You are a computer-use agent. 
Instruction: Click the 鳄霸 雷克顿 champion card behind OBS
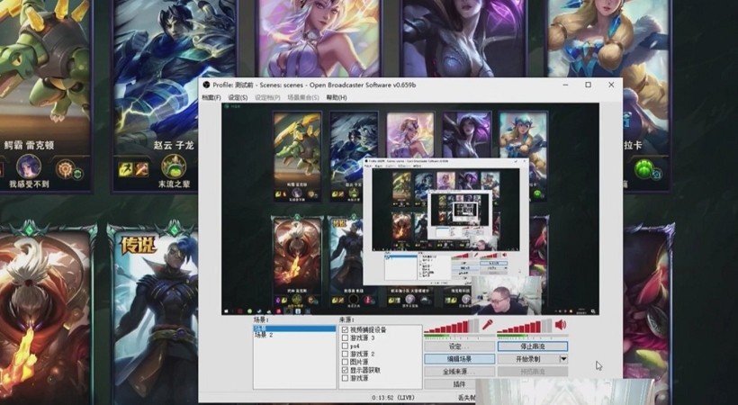(45, 94)
